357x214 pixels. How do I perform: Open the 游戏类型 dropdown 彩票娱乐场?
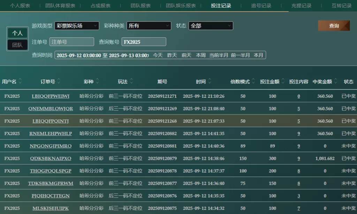pos(77,26)
